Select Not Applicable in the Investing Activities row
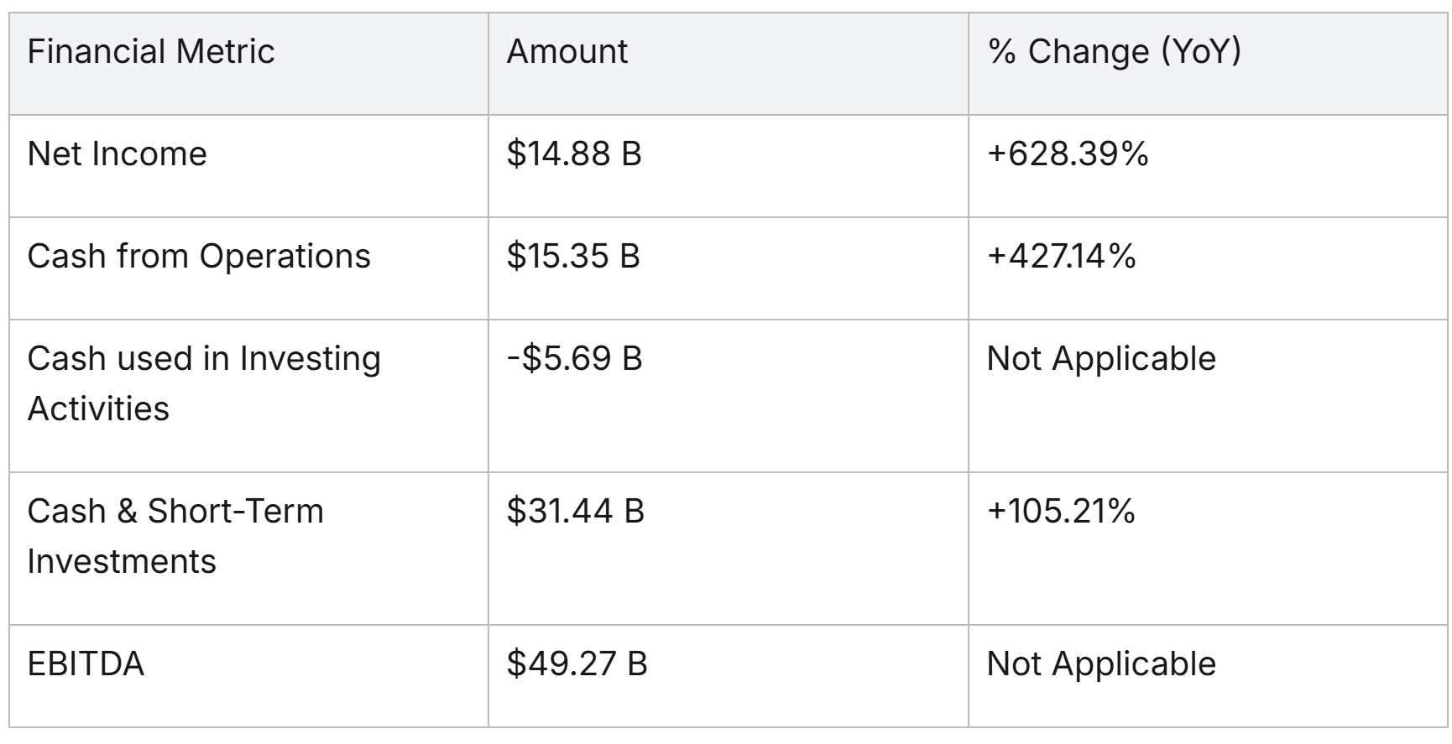The height and width of the screenshot is (744, 1452). pyautogui.click(x=1101, y=359)
